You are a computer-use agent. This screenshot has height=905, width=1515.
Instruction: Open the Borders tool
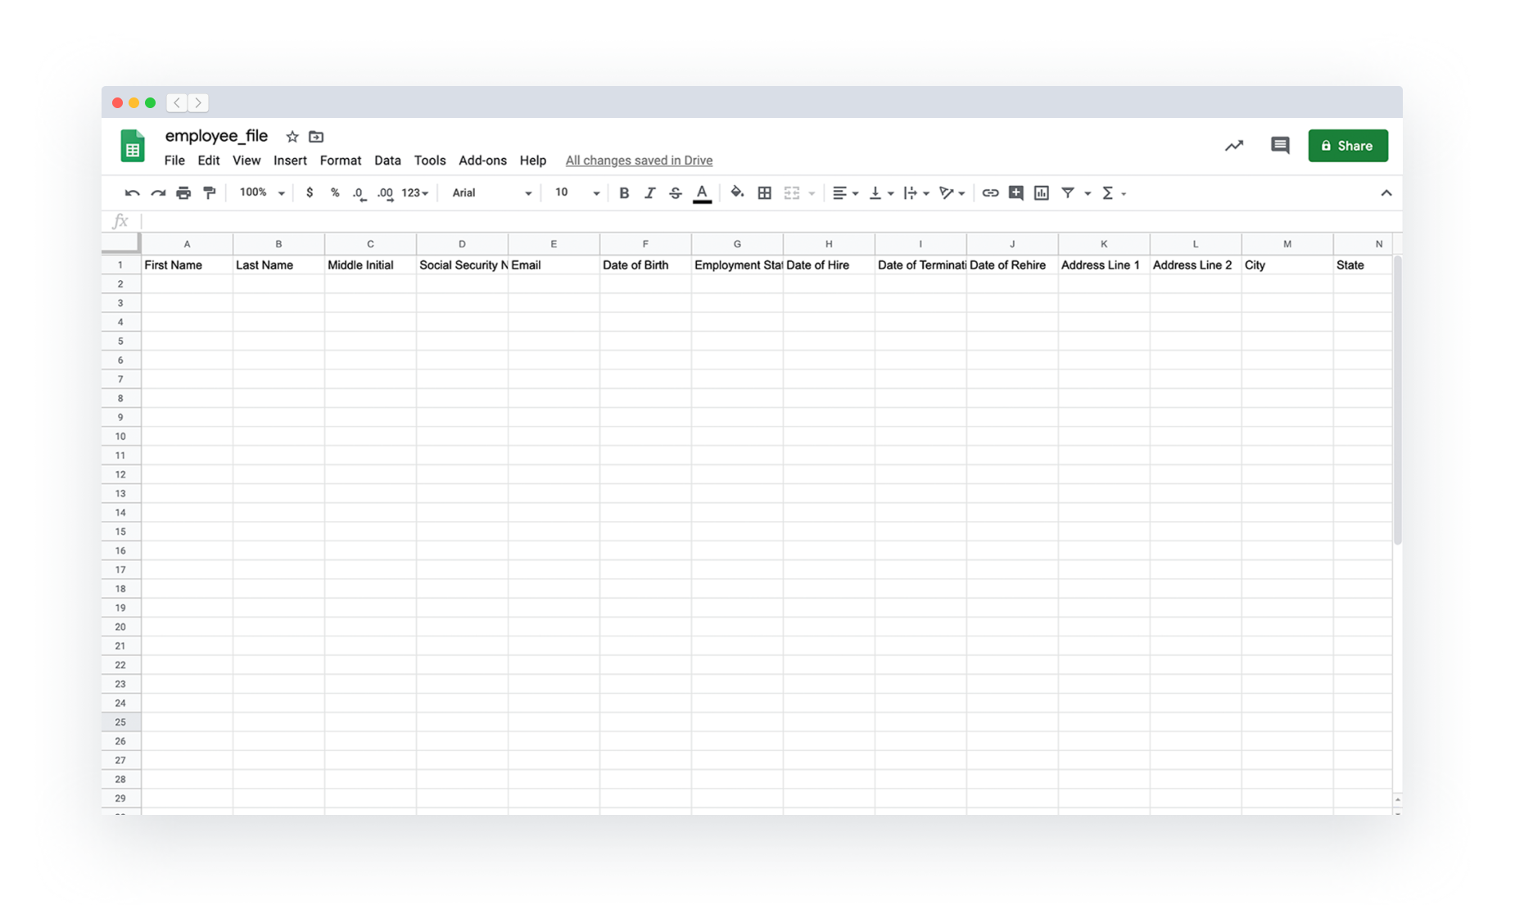coord(764,192)
